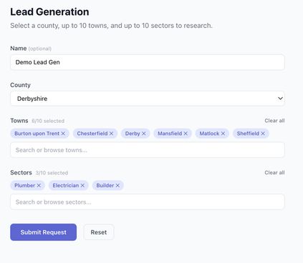Remove the Builder sector tag

click(x=117, y=185)
